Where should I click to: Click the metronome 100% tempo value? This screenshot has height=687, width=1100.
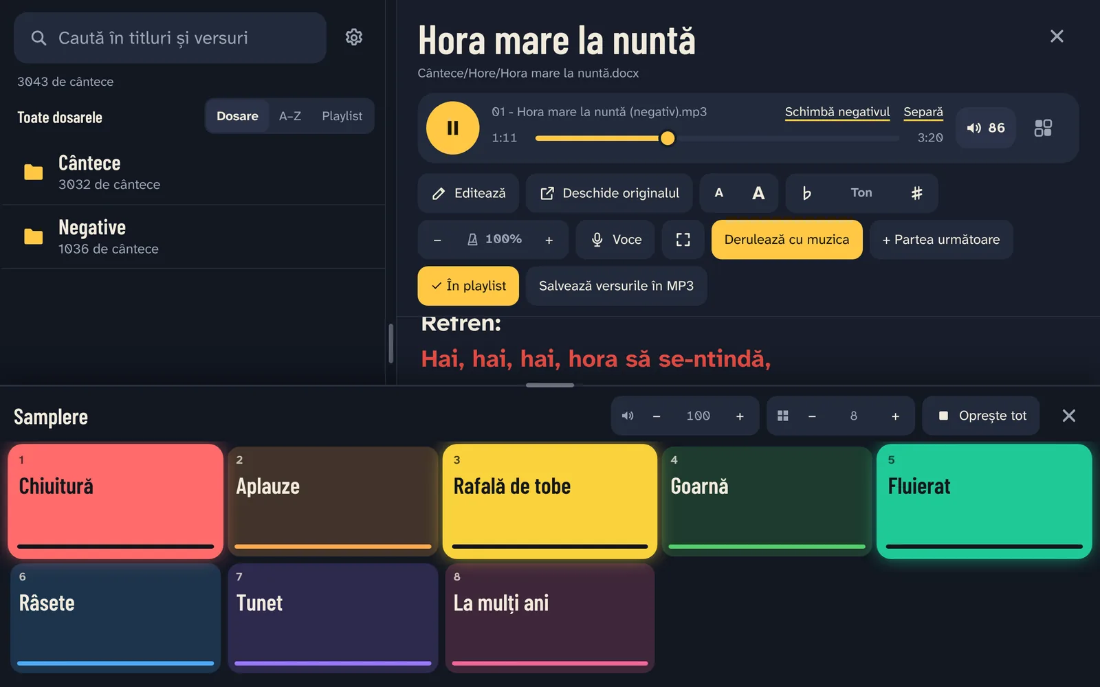[x=494, y=239]
